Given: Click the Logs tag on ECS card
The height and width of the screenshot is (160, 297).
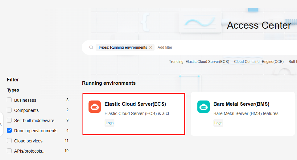Looking at the screenshot, I should 109,123.
